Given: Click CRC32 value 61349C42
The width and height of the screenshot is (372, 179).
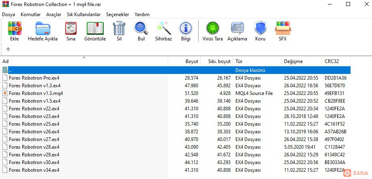Looking at the screenshot, I should click(x=335, y=155).
